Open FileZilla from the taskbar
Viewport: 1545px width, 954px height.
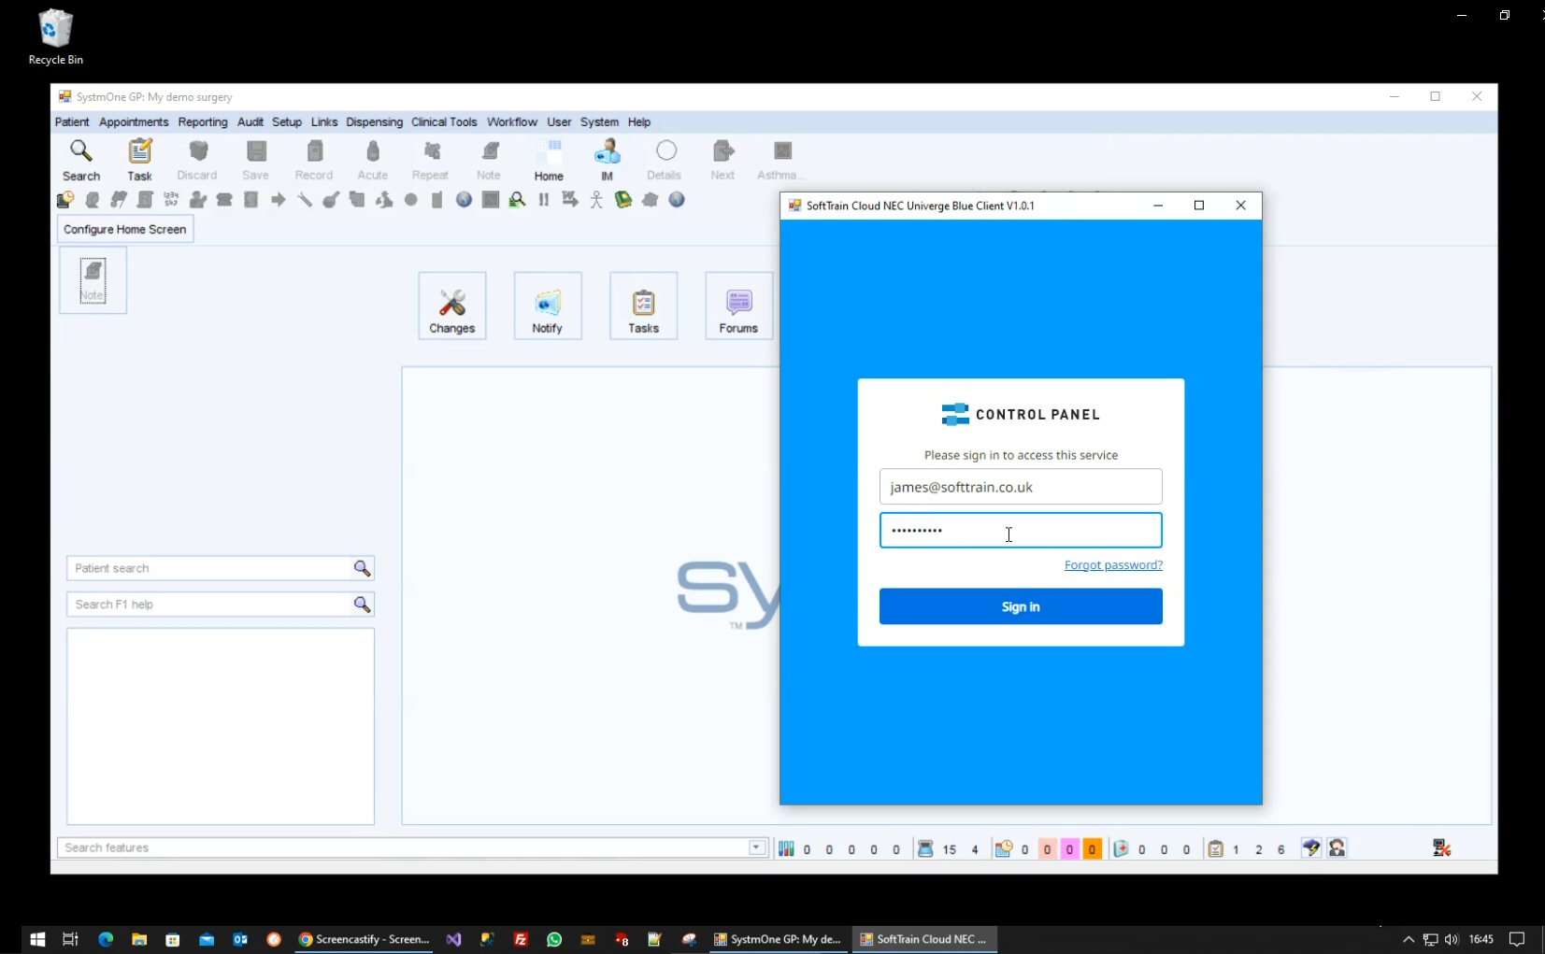pyautogui.click(x=521, y=939)
